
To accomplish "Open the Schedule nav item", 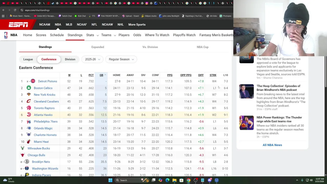I will coord(57,35).
